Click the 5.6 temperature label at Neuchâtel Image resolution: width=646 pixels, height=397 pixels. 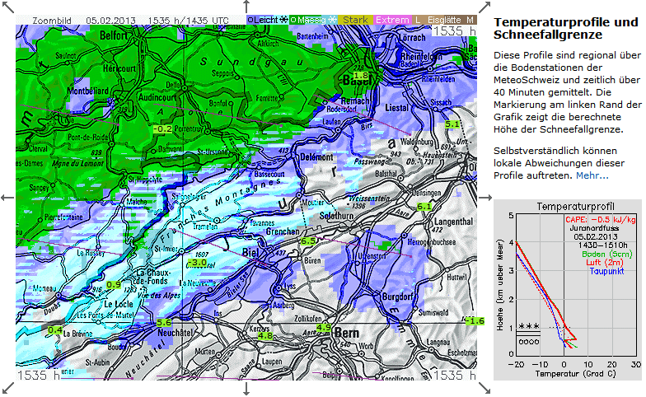coord(163,323)
